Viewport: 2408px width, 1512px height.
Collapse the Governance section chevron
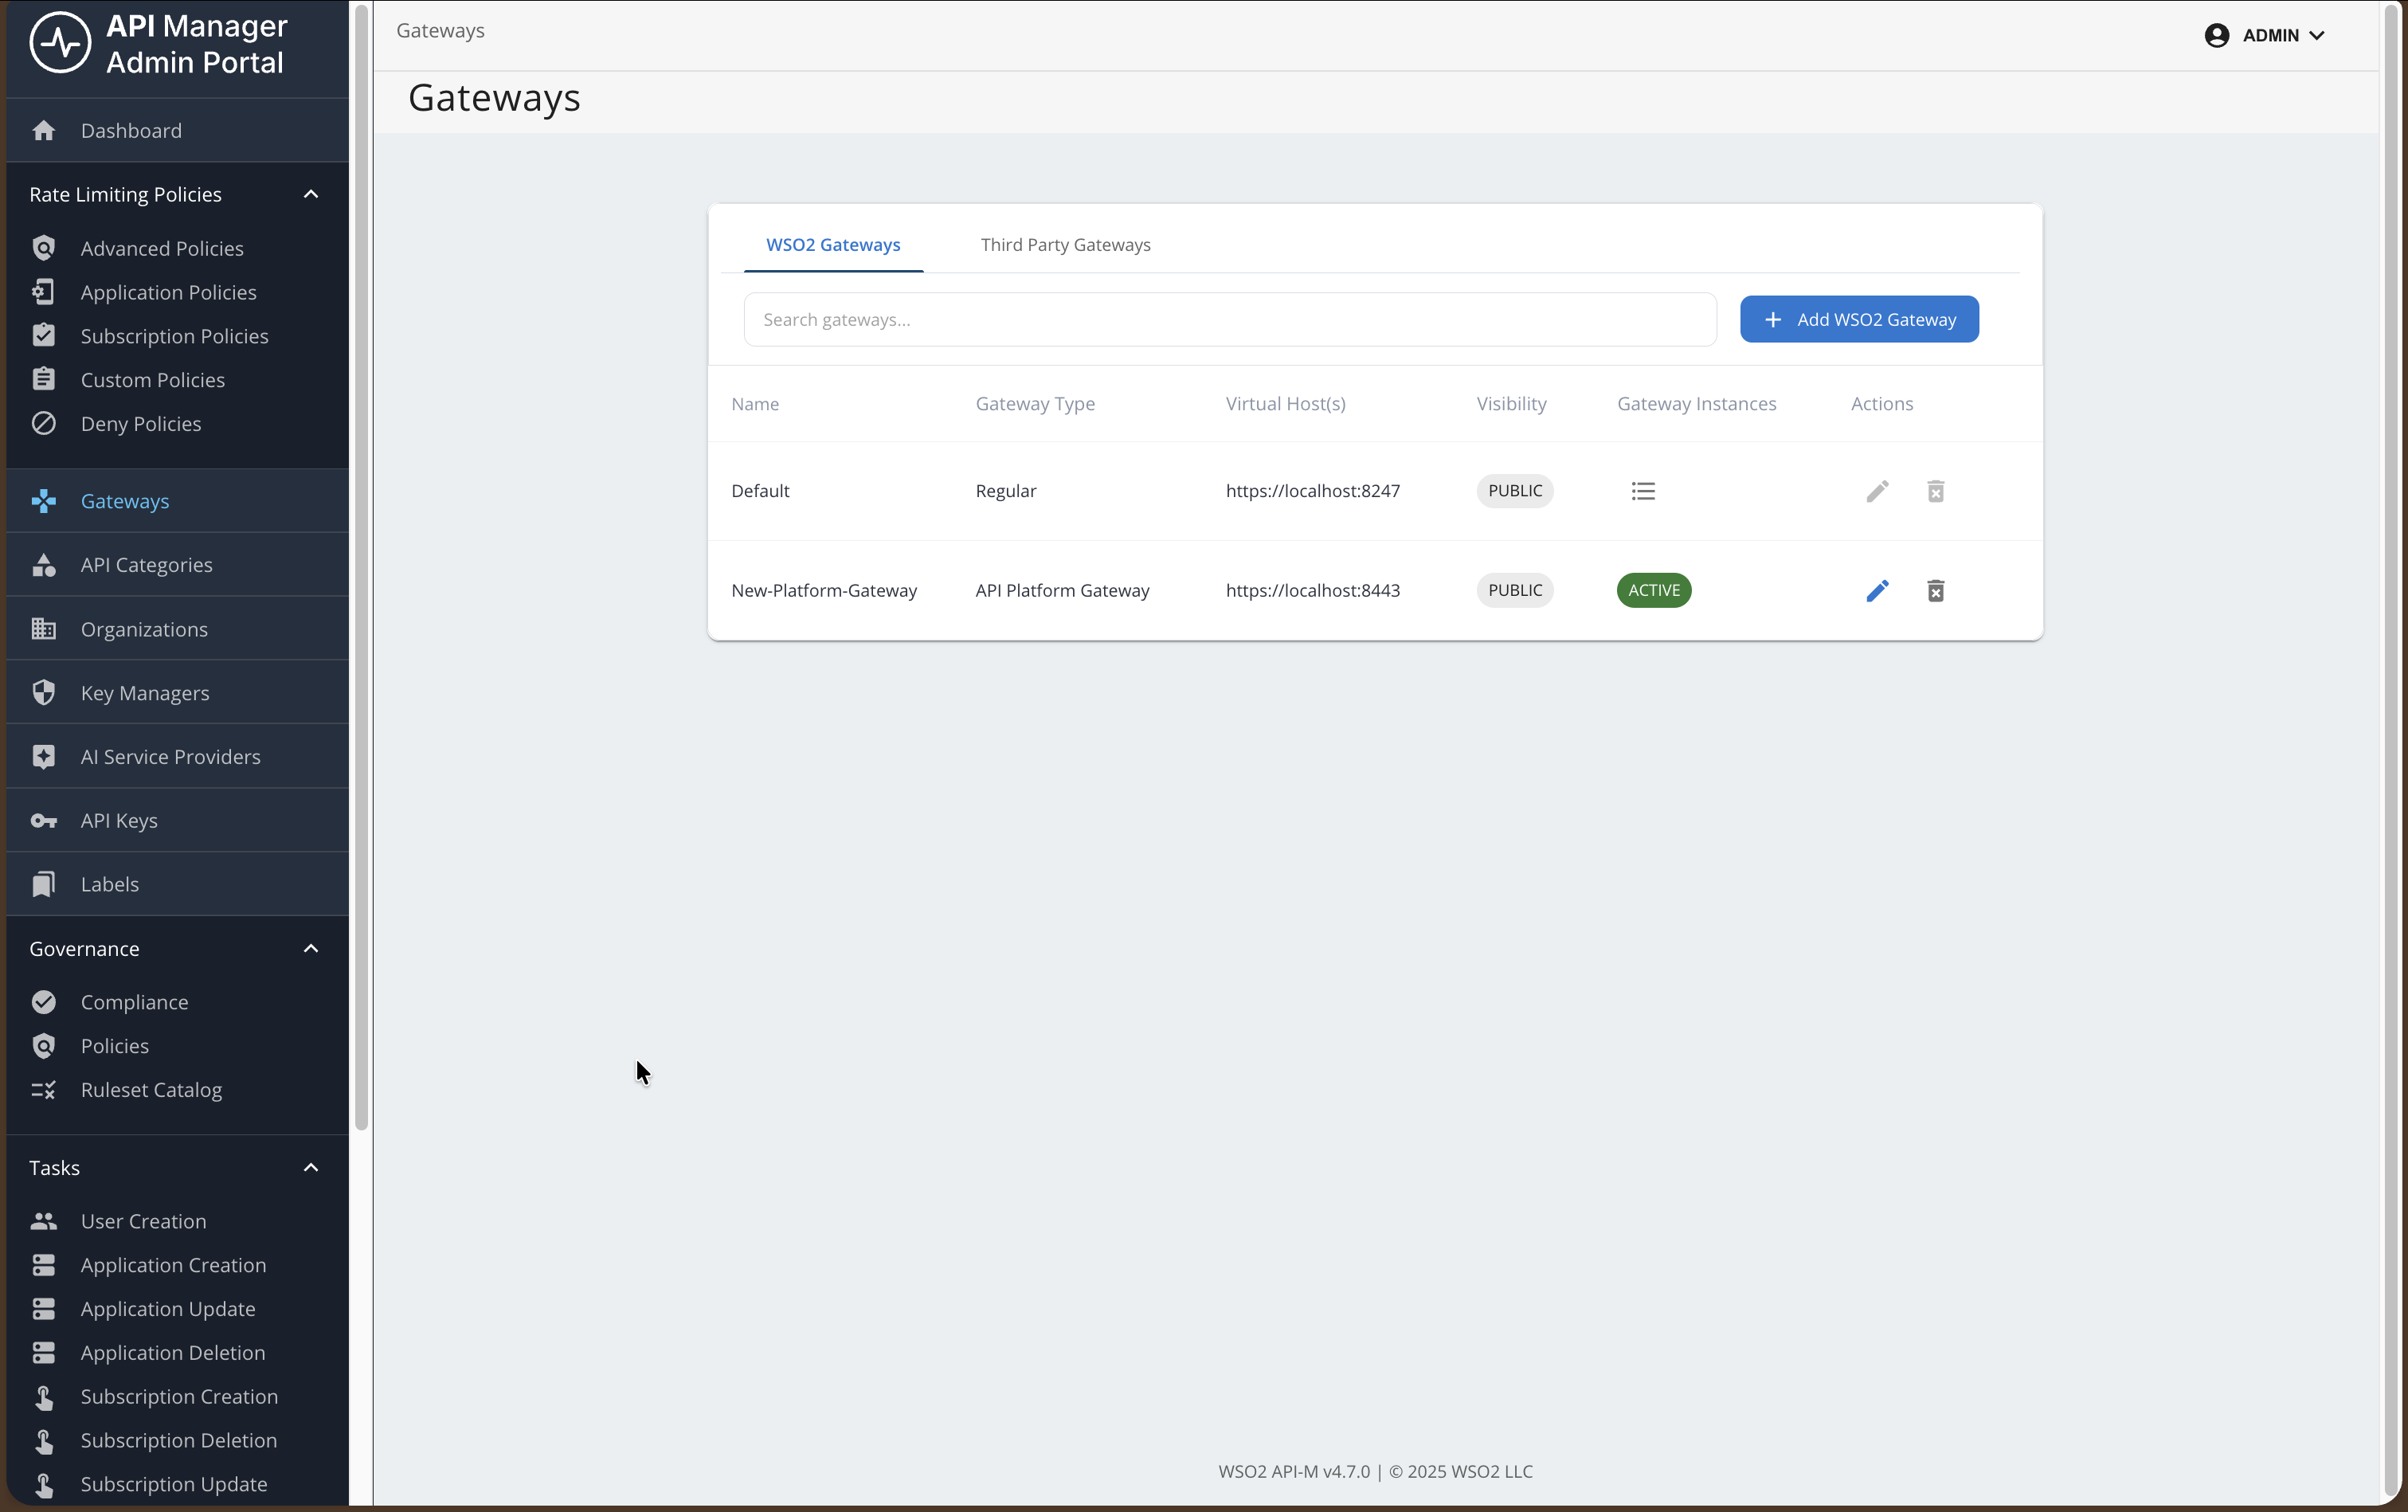point(311,948)
